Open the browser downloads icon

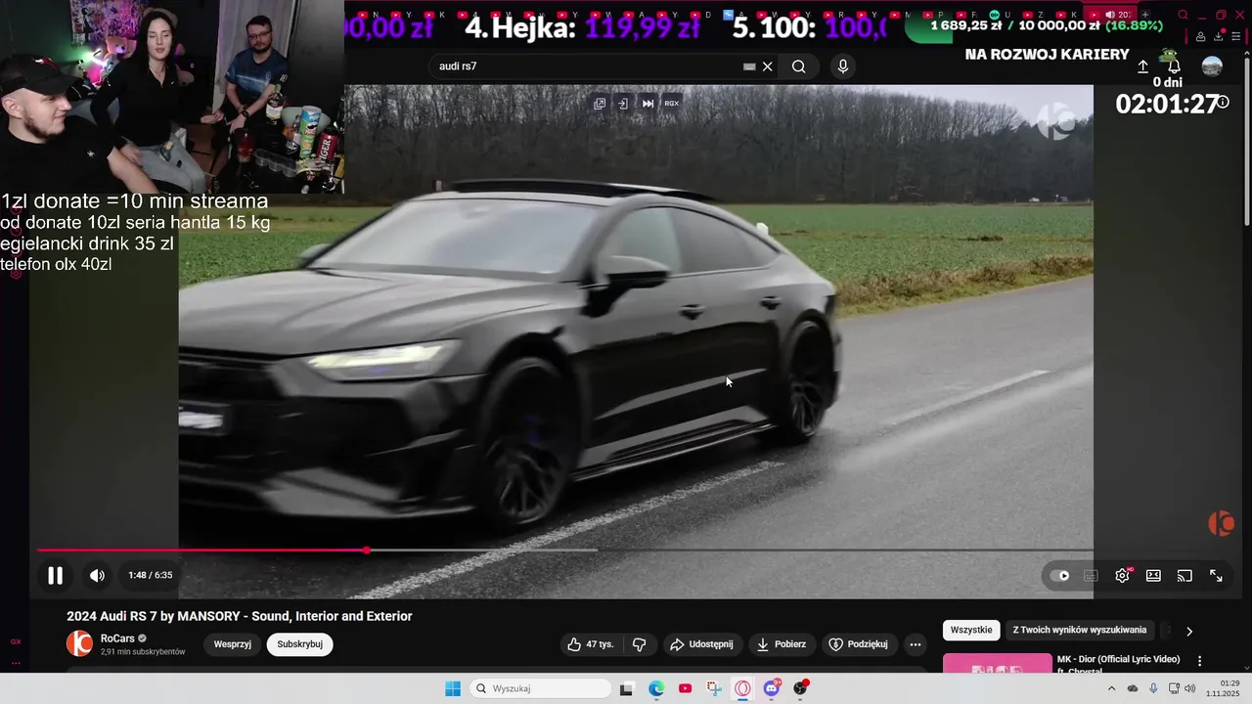(1219, 36)
